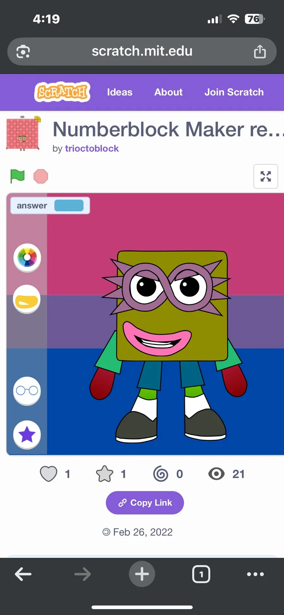This screenshot has height=615, width=284.
Task: Tap the scratch.mit.edu address bar
Action: click(142, 51)
